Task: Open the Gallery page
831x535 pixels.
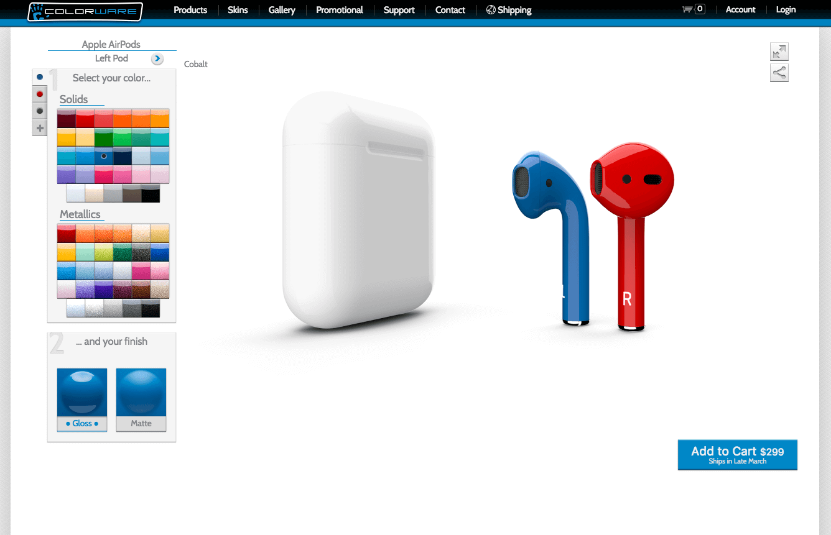Action: (282, 10)
